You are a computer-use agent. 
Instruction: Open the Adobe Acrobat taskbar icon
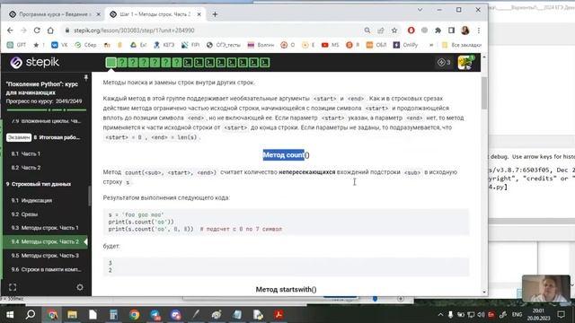point(279,315)
